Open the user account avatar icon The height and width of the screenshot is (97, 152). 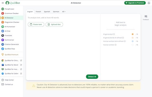[x=149, y=3]
